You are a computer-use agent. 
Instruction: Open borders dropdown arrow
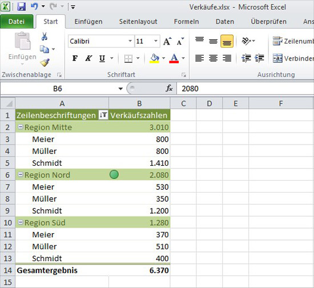(x=138, y=58)
